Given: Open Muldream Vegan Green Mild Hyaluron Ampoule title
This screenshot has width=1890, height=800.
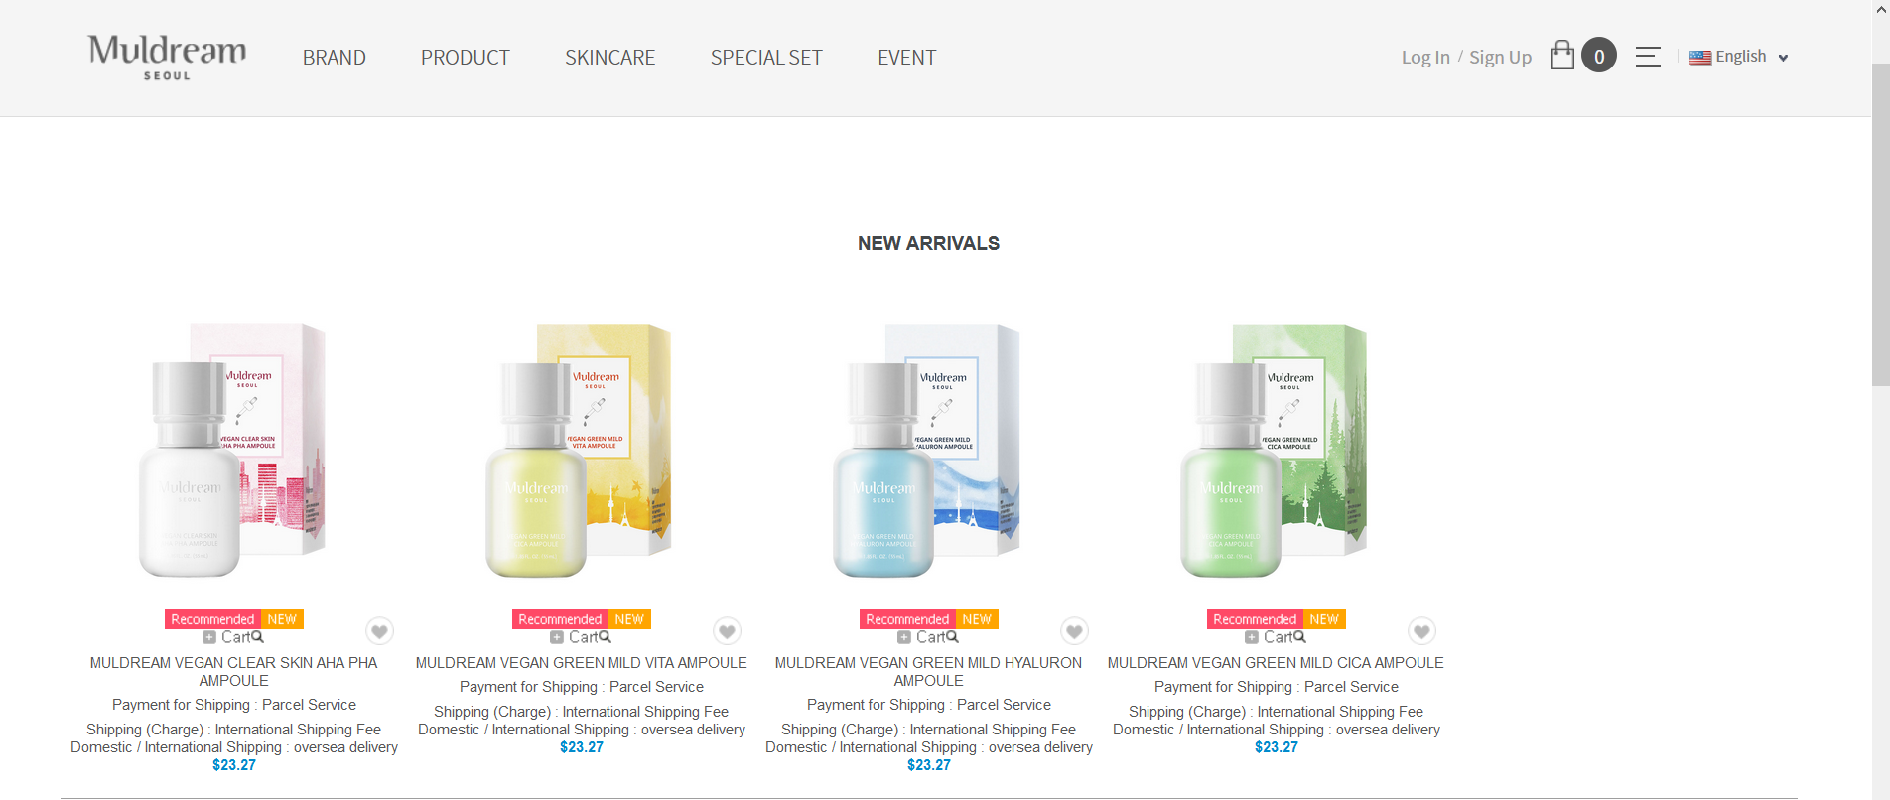Looking at the screenshot, I should point(928,672).
